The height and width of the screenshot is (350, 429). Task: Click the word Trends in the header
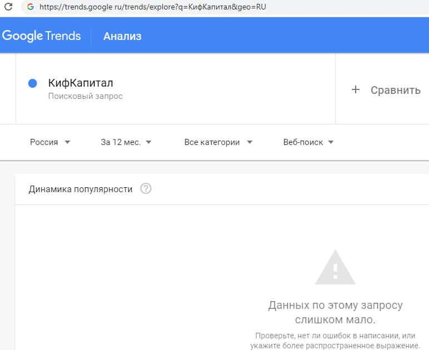pos(64,36)
